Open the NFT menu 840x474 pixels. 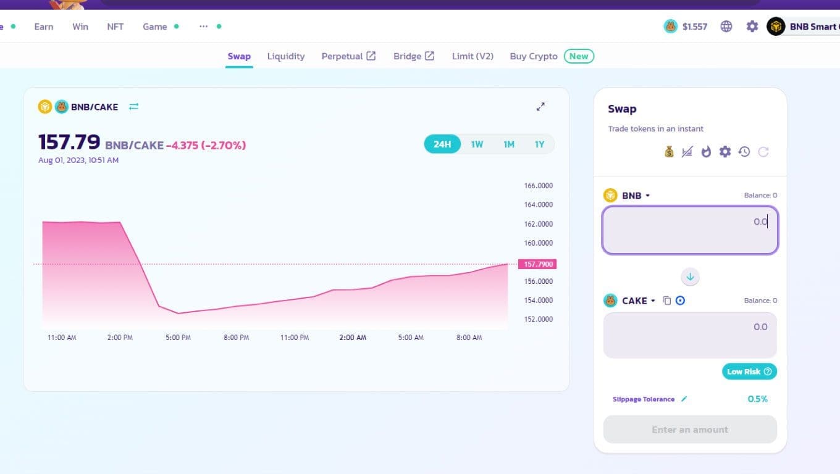pos(115,27)
